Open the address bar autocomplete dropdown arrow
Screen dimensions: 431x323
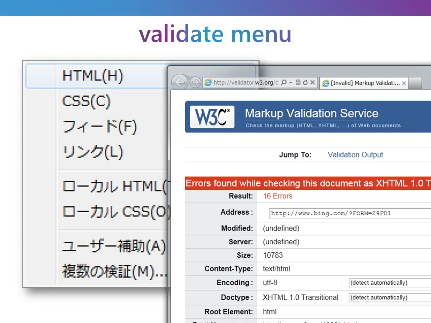291,82
